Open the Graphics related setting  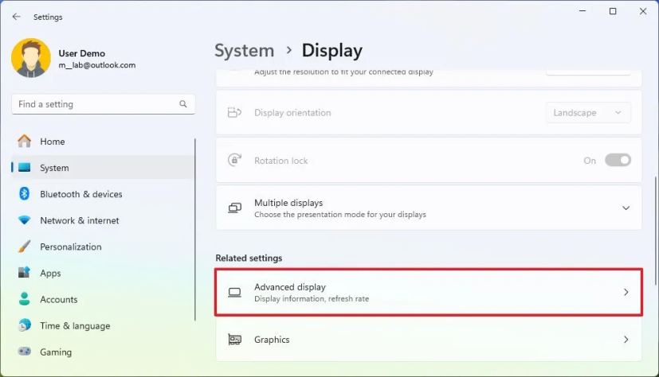coord(428,339)
